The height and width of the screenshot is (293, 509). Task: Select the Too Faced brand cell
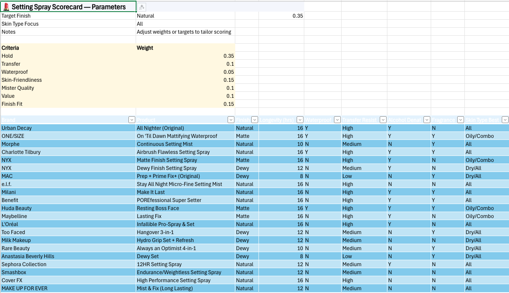click(68, 232)
